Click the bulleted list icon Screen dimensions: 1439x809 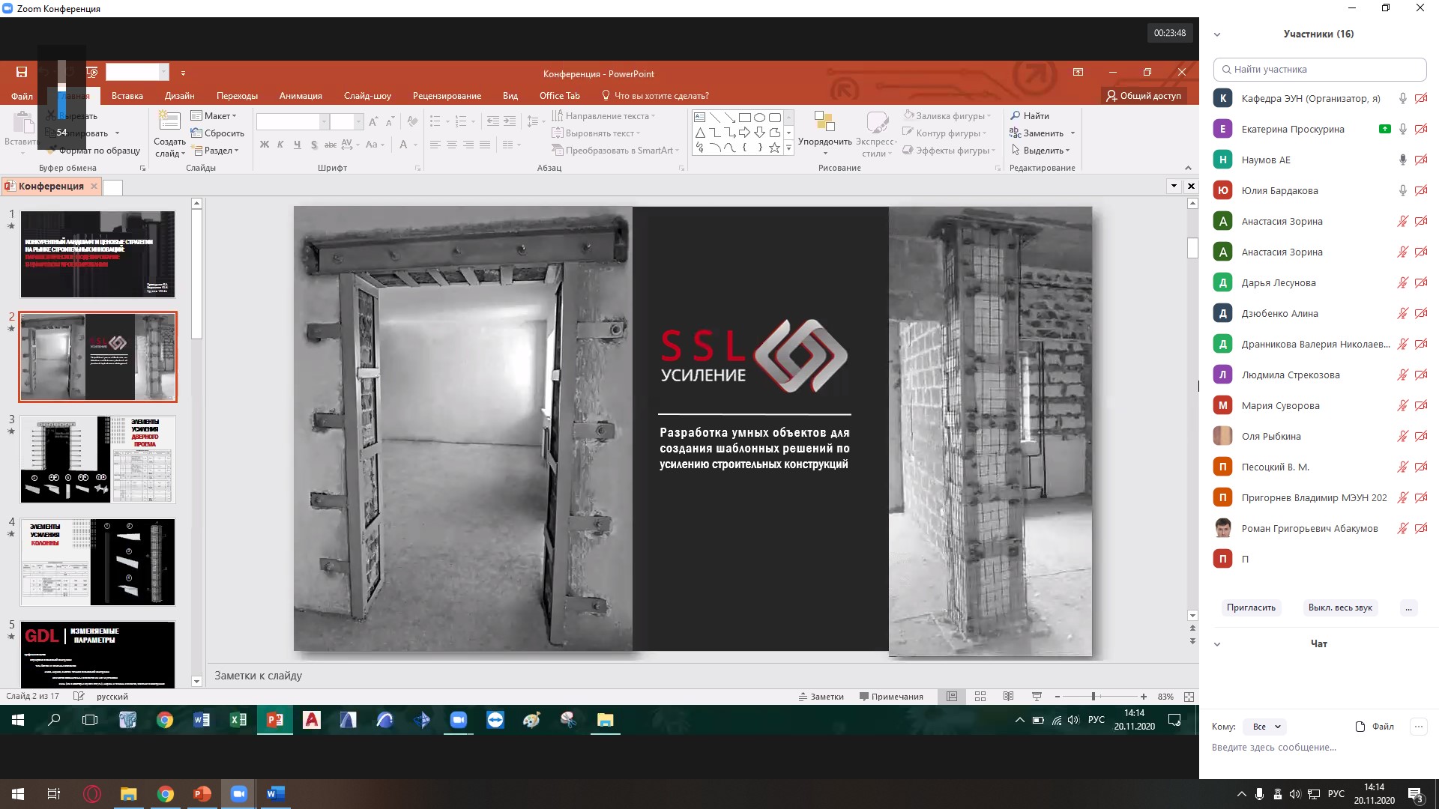pyautogui.click(x=435, y=121)
